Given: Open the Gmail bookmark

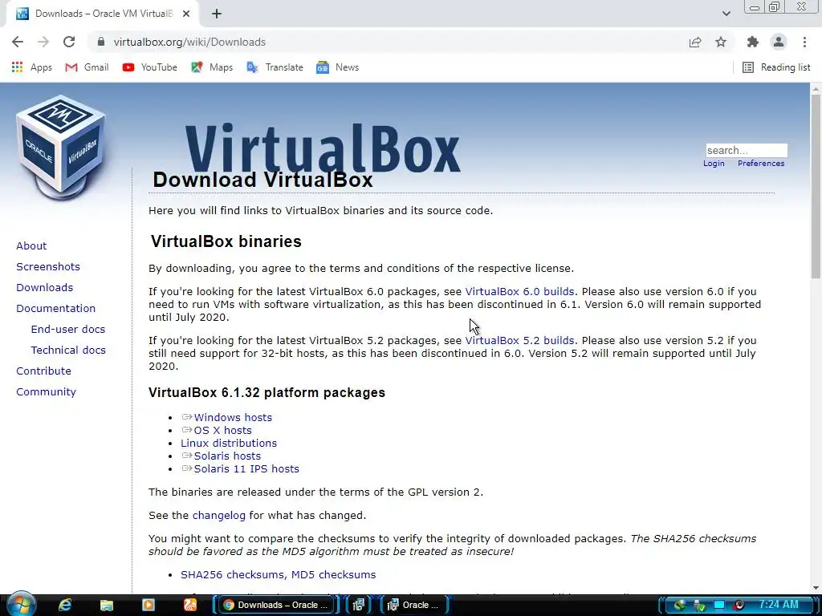Looking at the screenshot, I should (87, 67).
